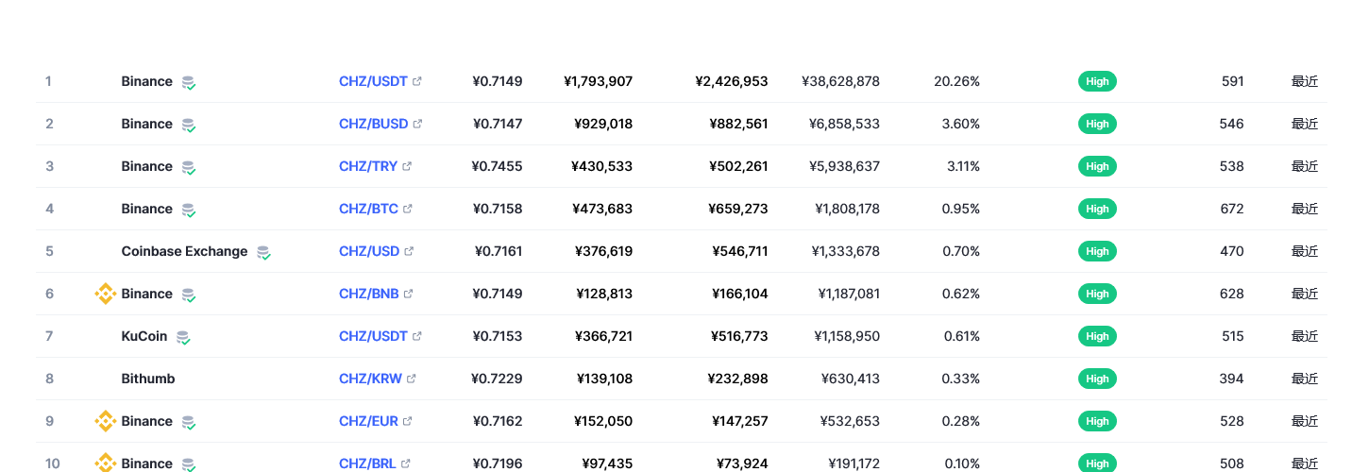The width and height of the screenshot is (1369, 472).
Task: Select the Coinbase Exchange name
Action: point(184,251)
